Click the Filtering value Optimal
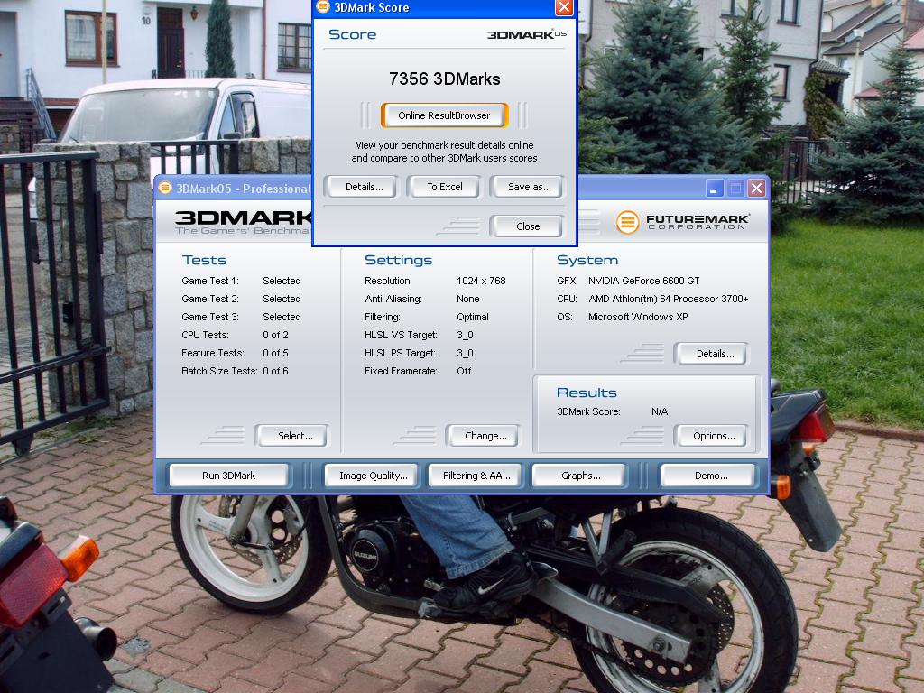 click(473, 317)
